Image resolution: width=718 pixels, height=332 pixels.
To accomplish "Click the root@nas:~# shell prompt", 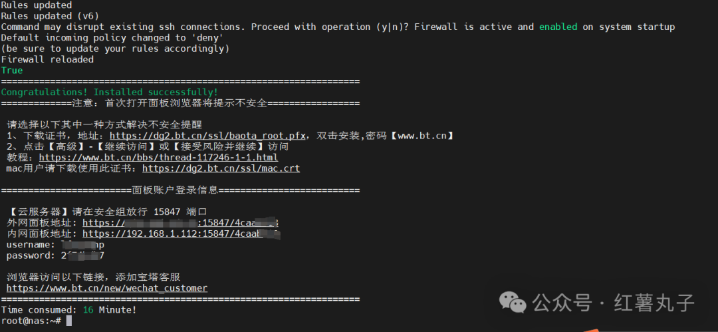I will (x=31, y=321).
